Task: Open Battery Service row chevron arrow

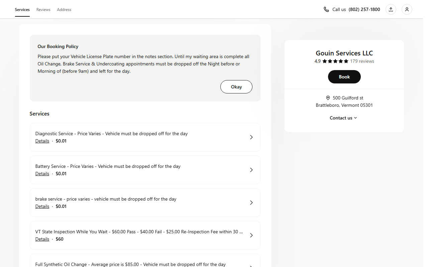Action: pos(251,170)
